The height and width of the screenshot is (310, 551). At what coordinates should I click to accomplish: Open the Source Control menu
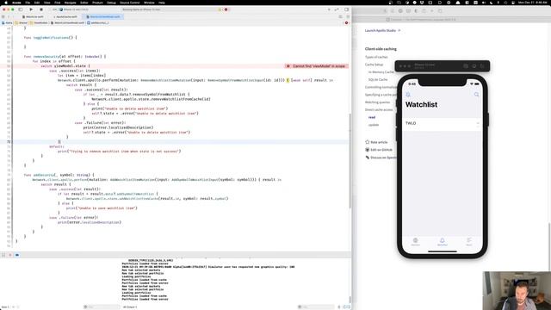[x=130, y=3]
